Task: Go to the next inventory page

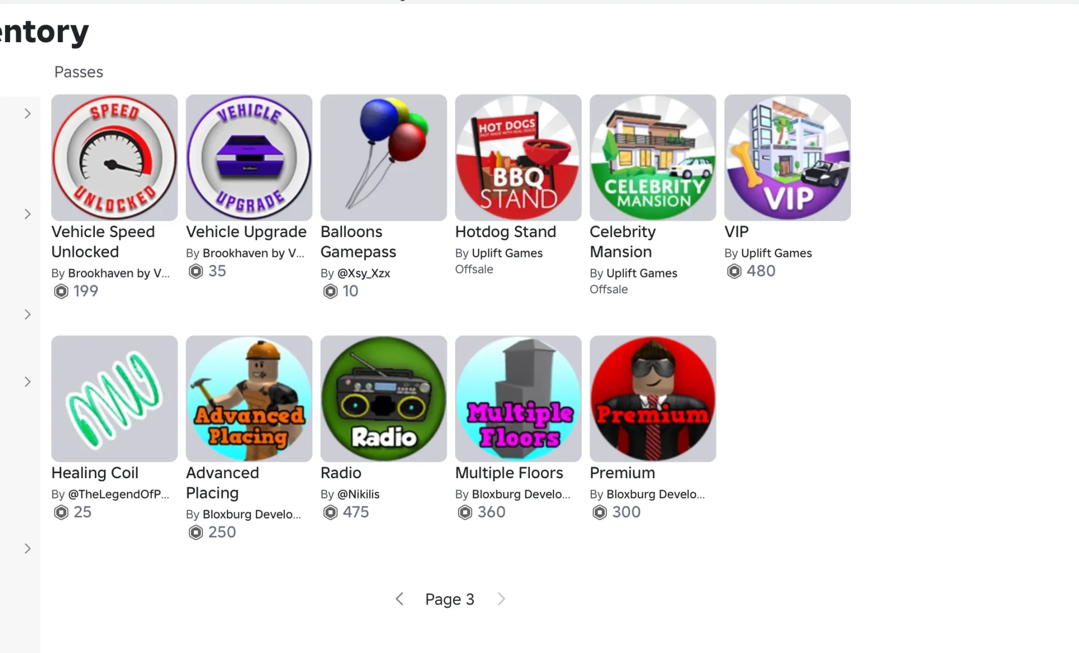Action: [x=501, y=599]
